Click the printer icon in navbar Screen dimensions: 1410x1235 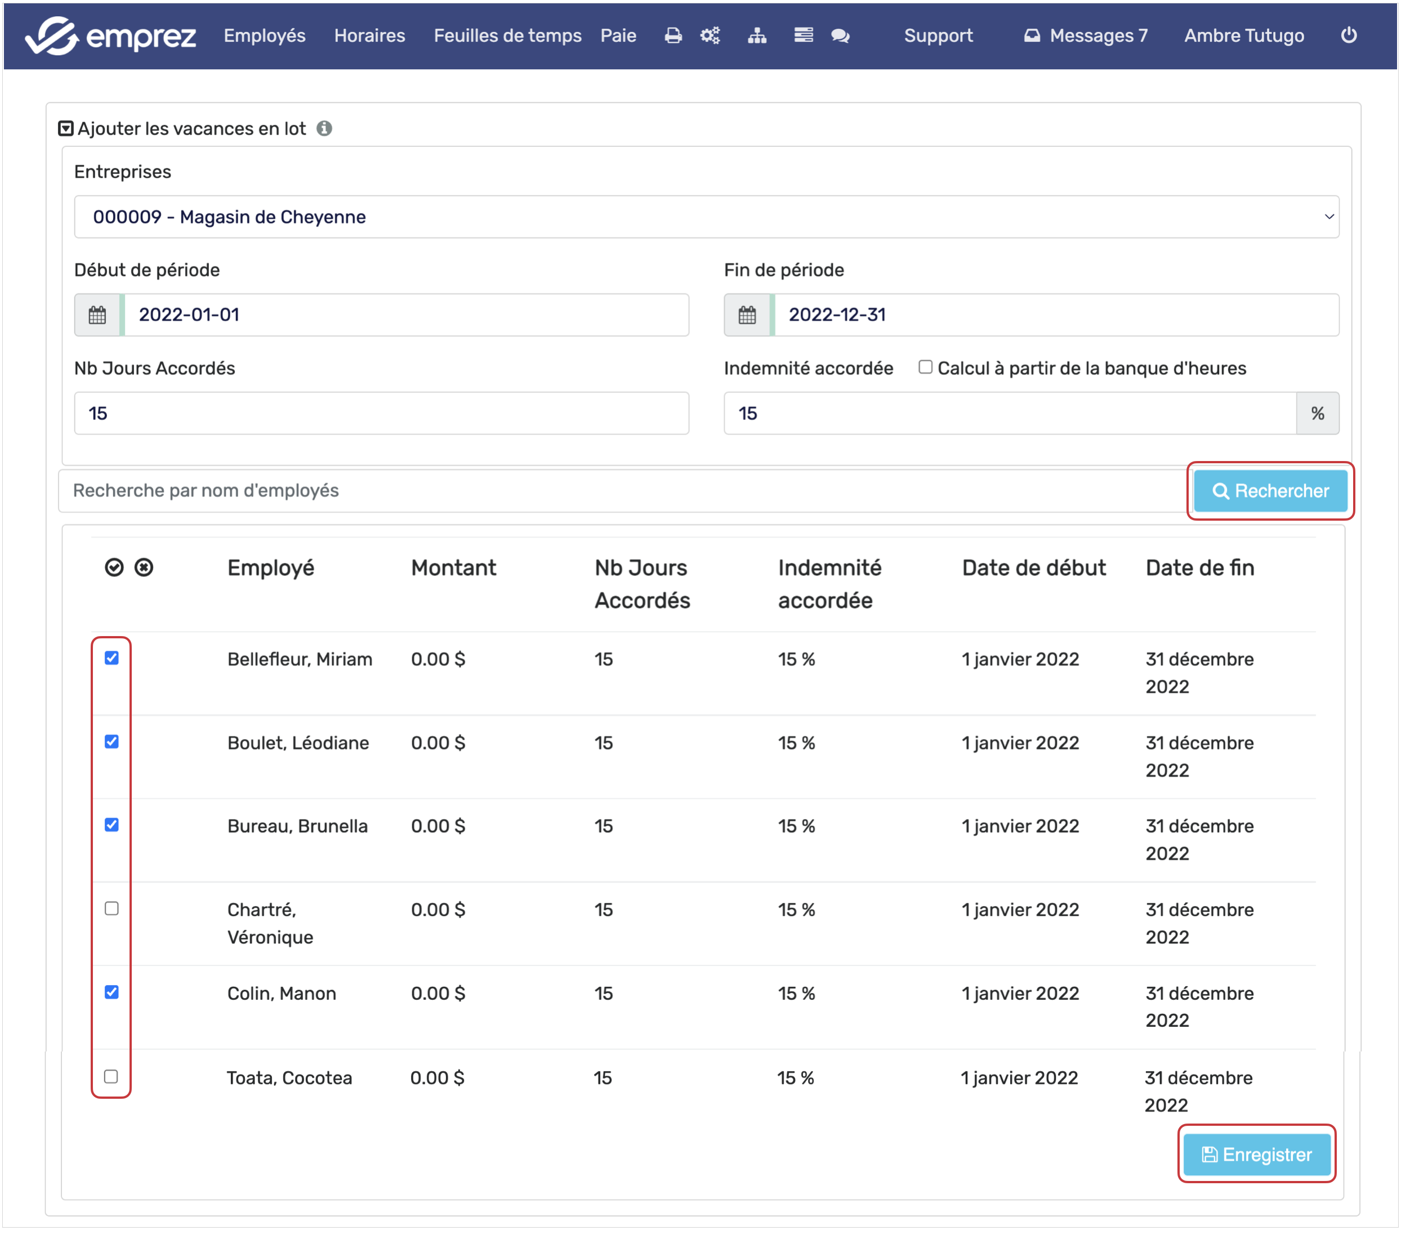point(672,36)
